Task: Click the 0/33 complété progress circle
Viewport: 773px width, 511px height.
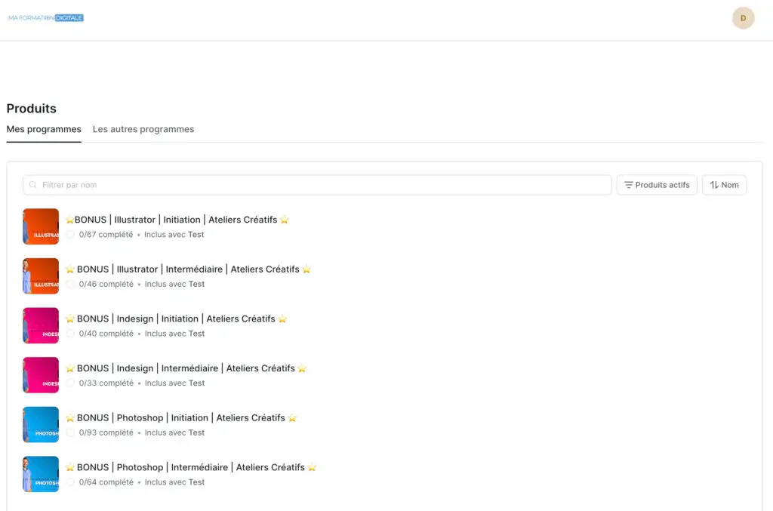Action: coord(70,383)
